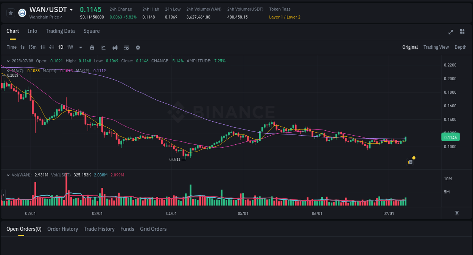Image resolution: width=473 pixels, height=255 pixels.
Task: Open the technical indicators list icon
Action: click(126, 47)
